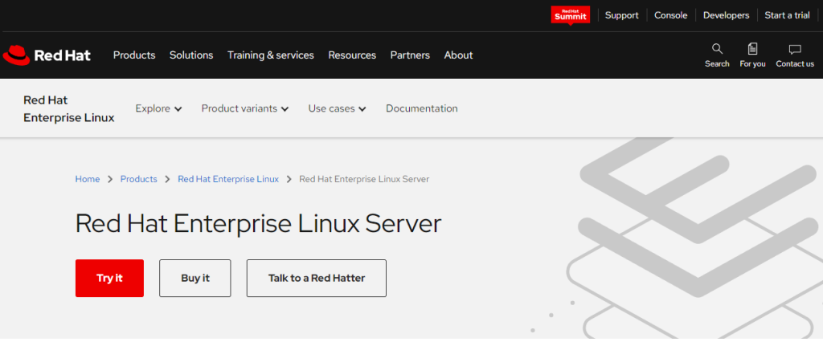The image size is (823, 342).
Task: Open Red Hat Enterprise Linux breadcrumb
Action: coord(228,179)
